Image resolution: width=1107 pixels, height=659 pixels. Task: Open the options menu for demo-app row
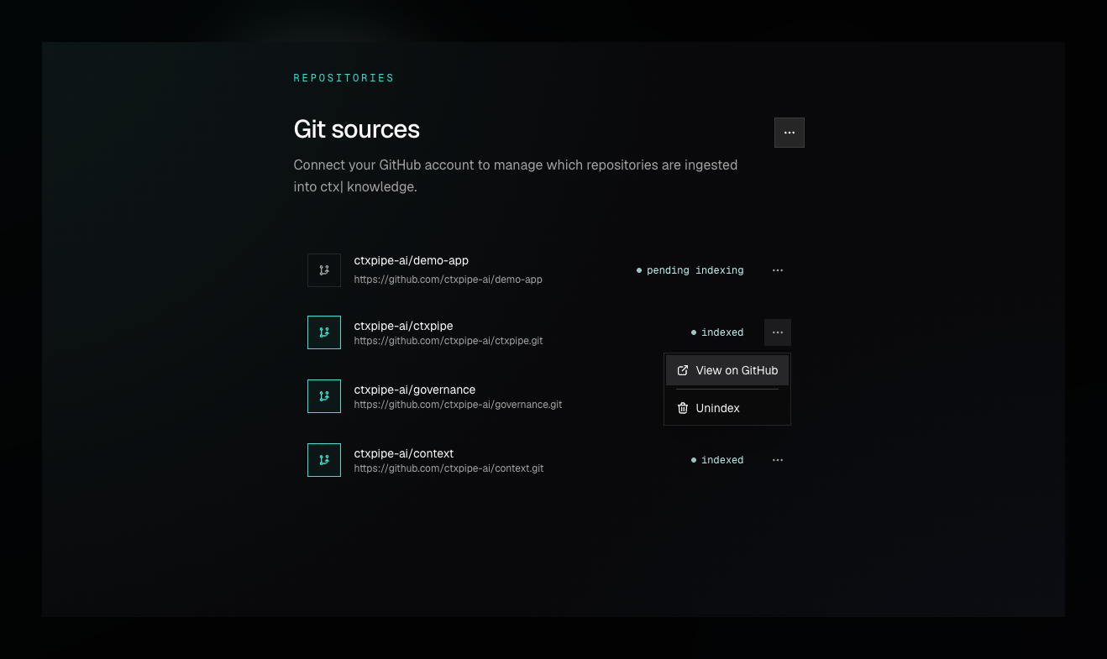click(x=778, y=270)
